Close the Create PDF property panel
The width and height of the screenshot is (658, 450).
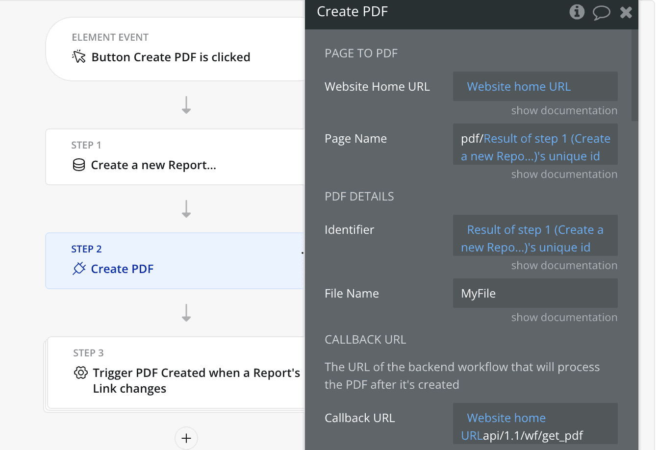click(x=626, y=12)
